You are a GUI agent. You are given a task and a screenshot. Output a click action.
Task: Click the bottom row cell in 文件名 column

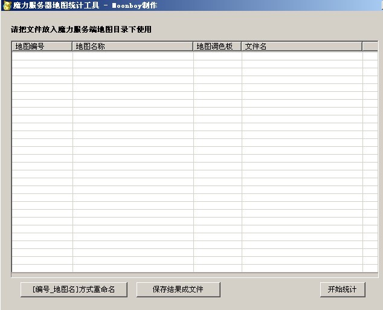[301, 268]
